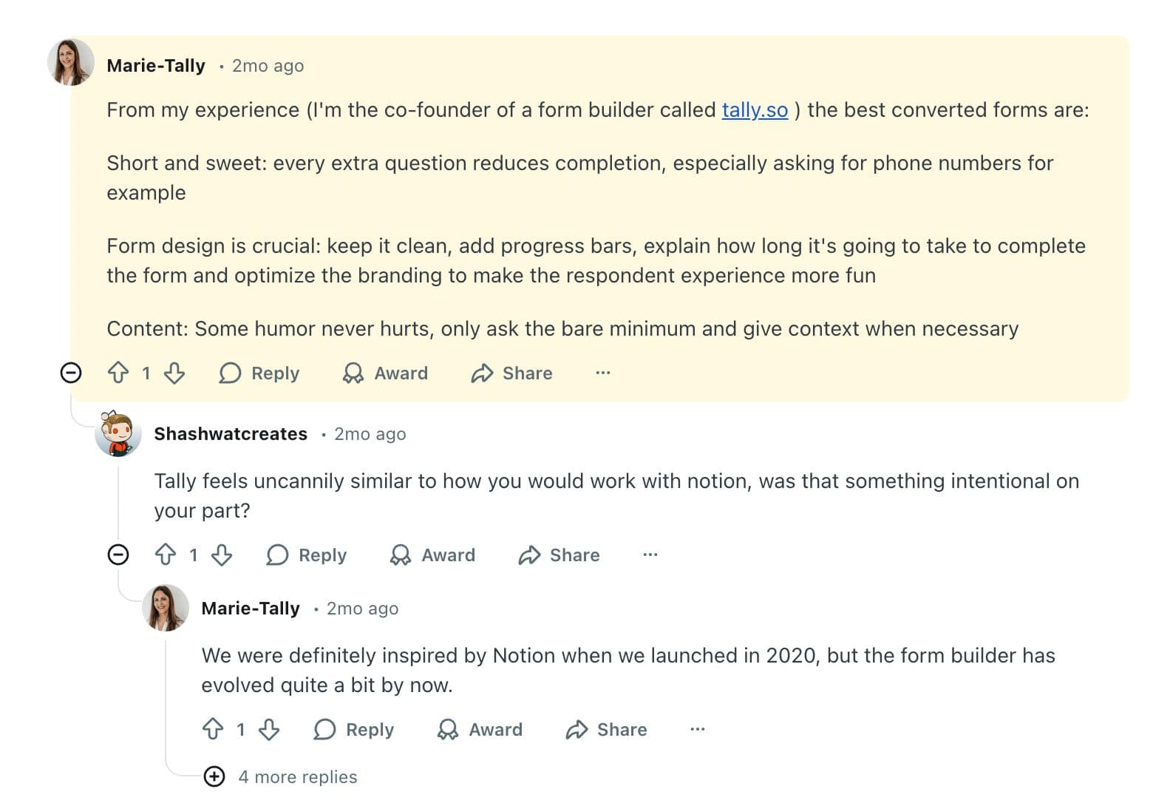Open the overflow menu on the top comment
Image resolution: width=1153 pixels, height=806 pixels.
(602, 373)
